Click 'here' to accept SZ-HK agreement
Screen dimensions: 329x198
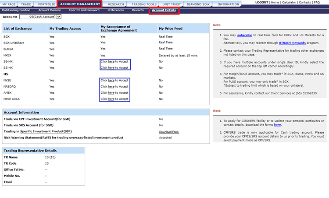111,67
